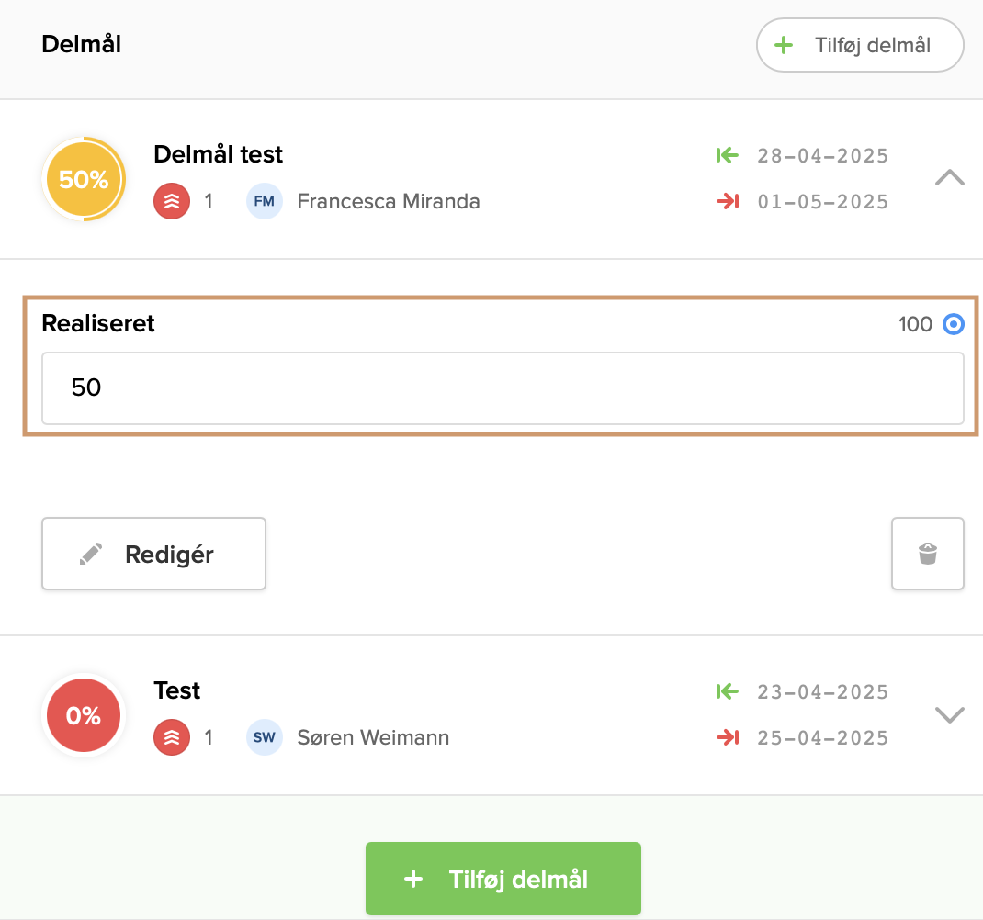
Task: Click the 0% red progress circle
Action: tap(84, 715)
